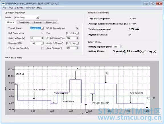Image resolution: width=164 pixels, height=124 pixels.
Task: Close the BlueNRG tool window
Action: (x=159, y=3)
